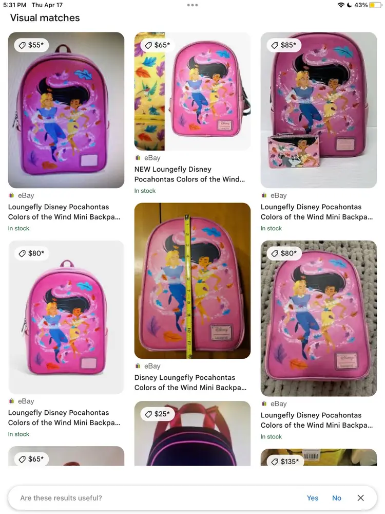Open backpack with measuring tape photo
The height and width of the screenshot is (514, 385).
tap(192, 281)
